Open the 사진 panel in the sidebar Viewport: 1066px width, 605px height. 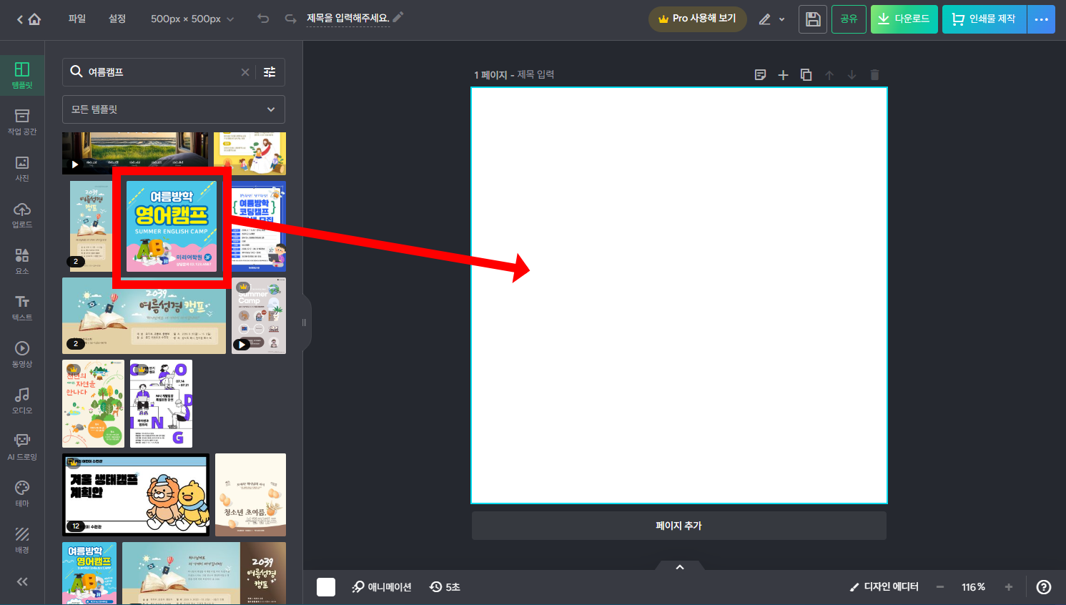[x=21, y=167]
